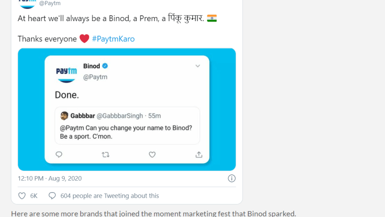The height and width of the screenshot is (217, 385).
Task: Click the reply icon inside the embedded tweet image
Action: point(59,154)
